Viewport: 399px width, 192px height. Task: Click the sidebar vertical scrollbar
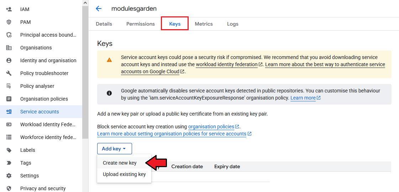coord(85,71)
